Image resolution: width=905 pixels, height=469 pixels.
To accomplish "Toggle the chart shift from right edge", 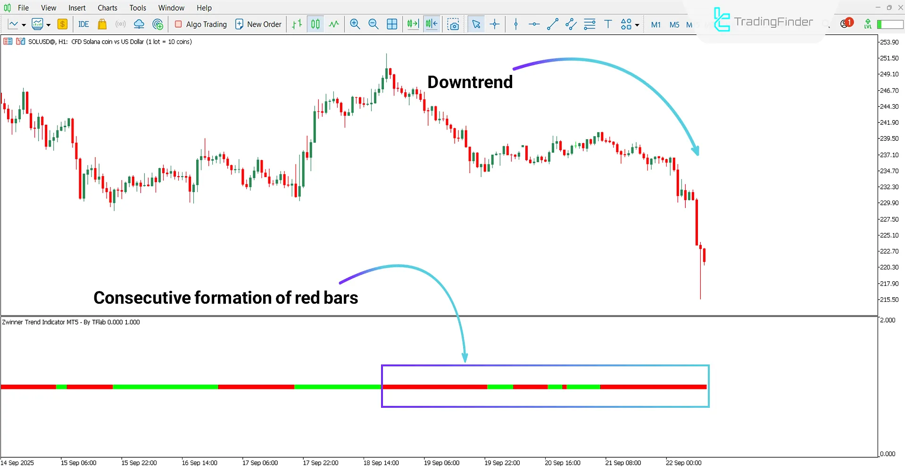I will 432,24.
